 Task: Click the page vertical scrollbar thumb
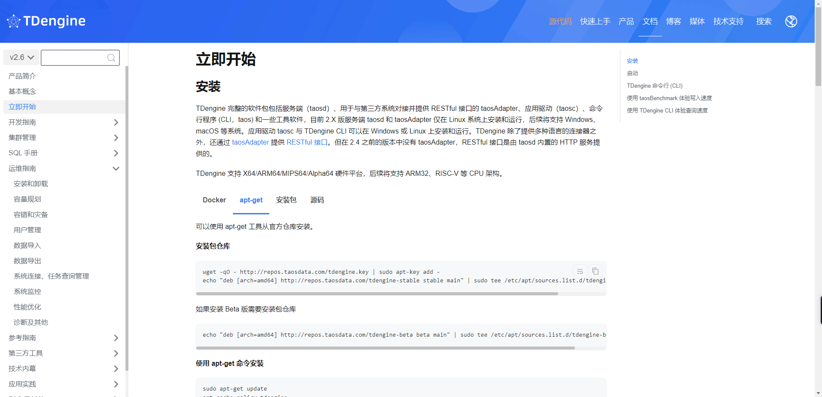click(818, 46)
